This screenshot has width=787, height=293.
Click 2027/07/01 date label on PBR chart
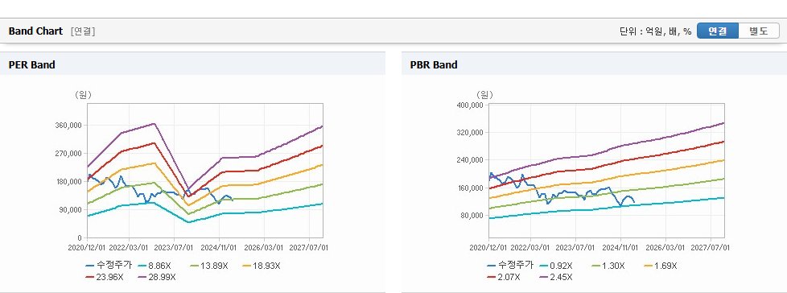tap(711, 248)
